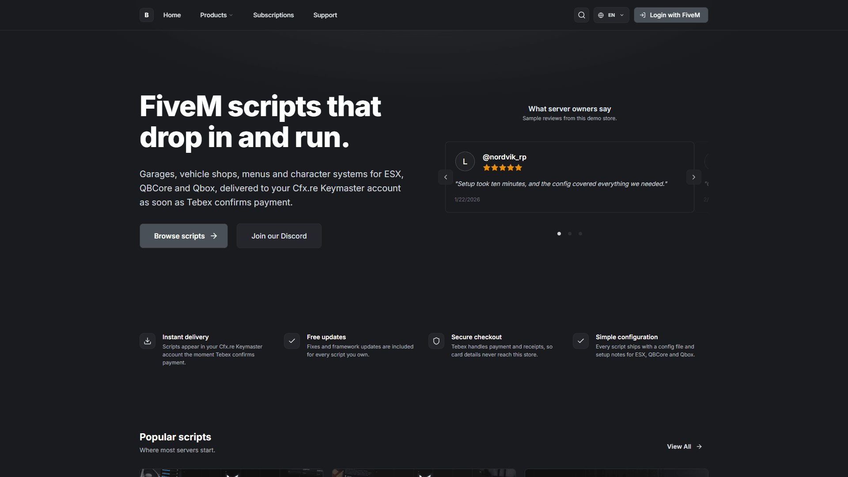Image resolution: width=848 pixels, height=477 pixels.
Task: Click the Instant delivery title text
Action: pos(185,337)
